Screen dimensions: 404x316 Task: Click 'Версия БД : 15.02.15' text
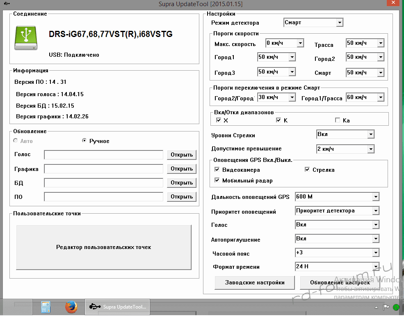(45, 106)
